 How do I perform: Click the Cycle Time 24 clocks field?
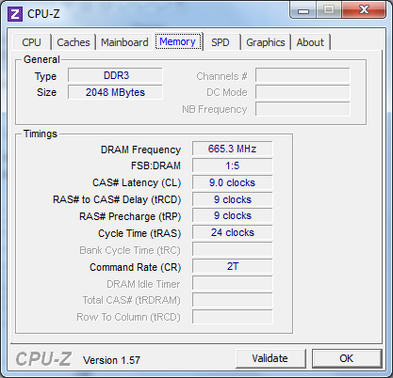click(x=233, y=232)
